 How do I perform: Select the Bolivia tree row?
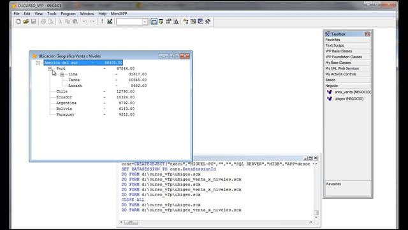point(95,109)
